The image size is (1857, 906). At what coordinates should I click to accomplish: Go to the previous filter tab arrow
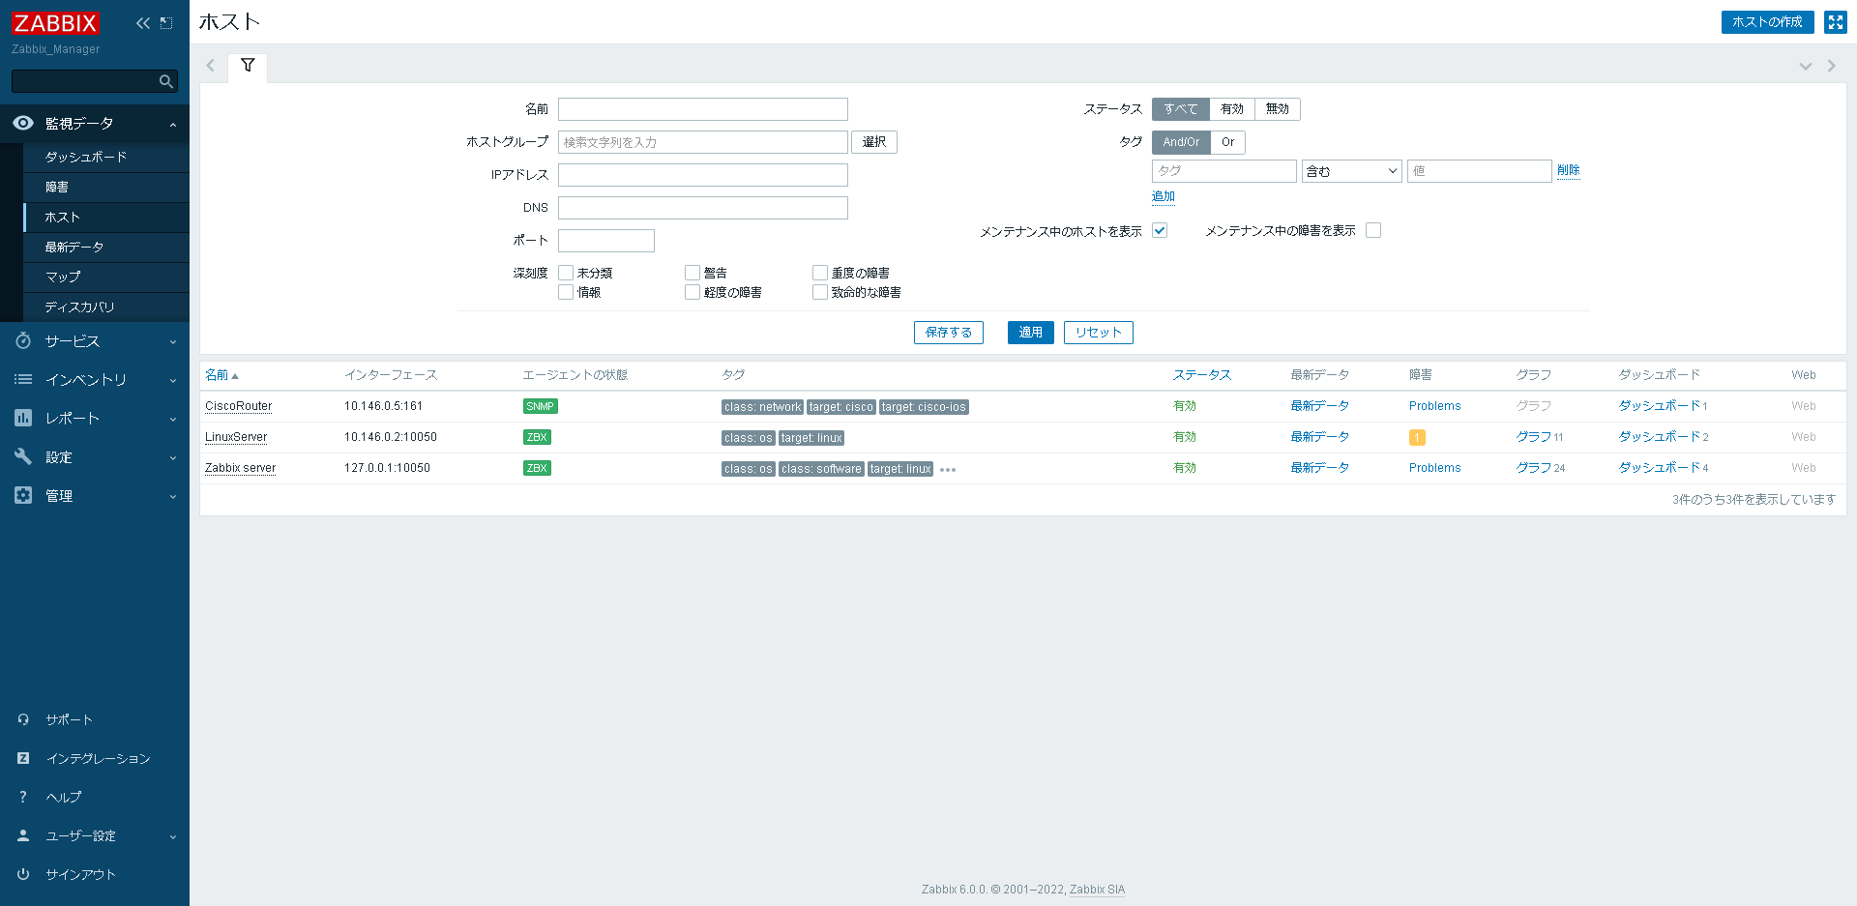tap(210, 66)
